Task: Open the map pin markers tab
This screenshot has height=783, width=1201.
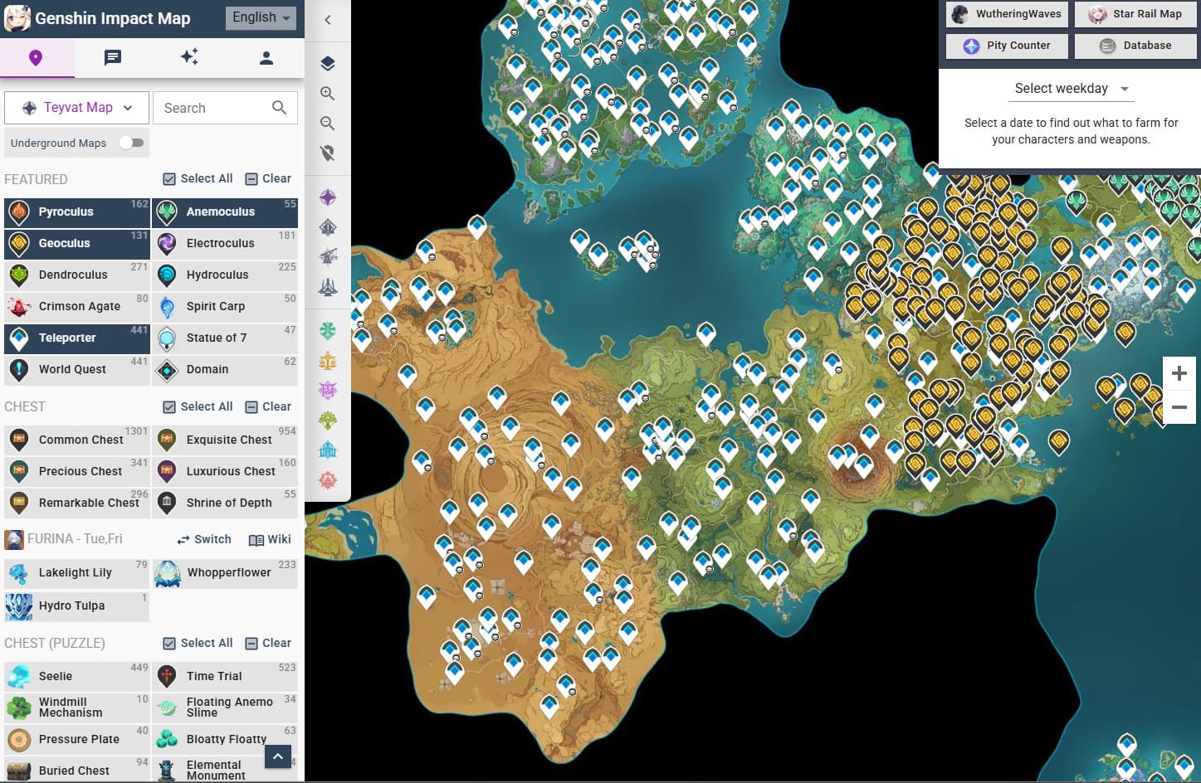Action: coord(36,57)
